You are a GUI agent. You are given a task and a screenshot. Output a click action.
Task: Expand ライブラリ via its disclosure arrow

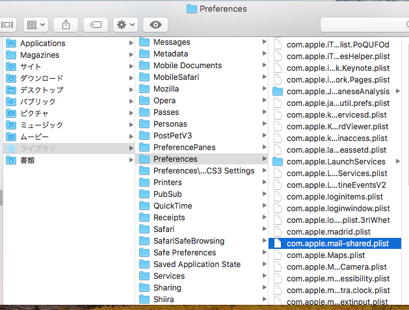click(131, 148)
